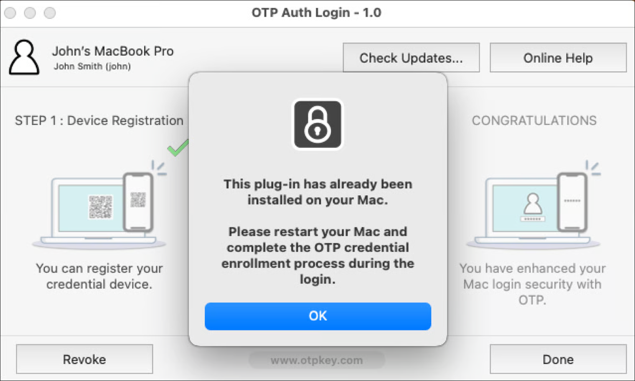This screenshot has height=381, width=635.
Task: Click the CONGRATULATIONS heading
Action: pyautogui.click(x=534, y=120)
